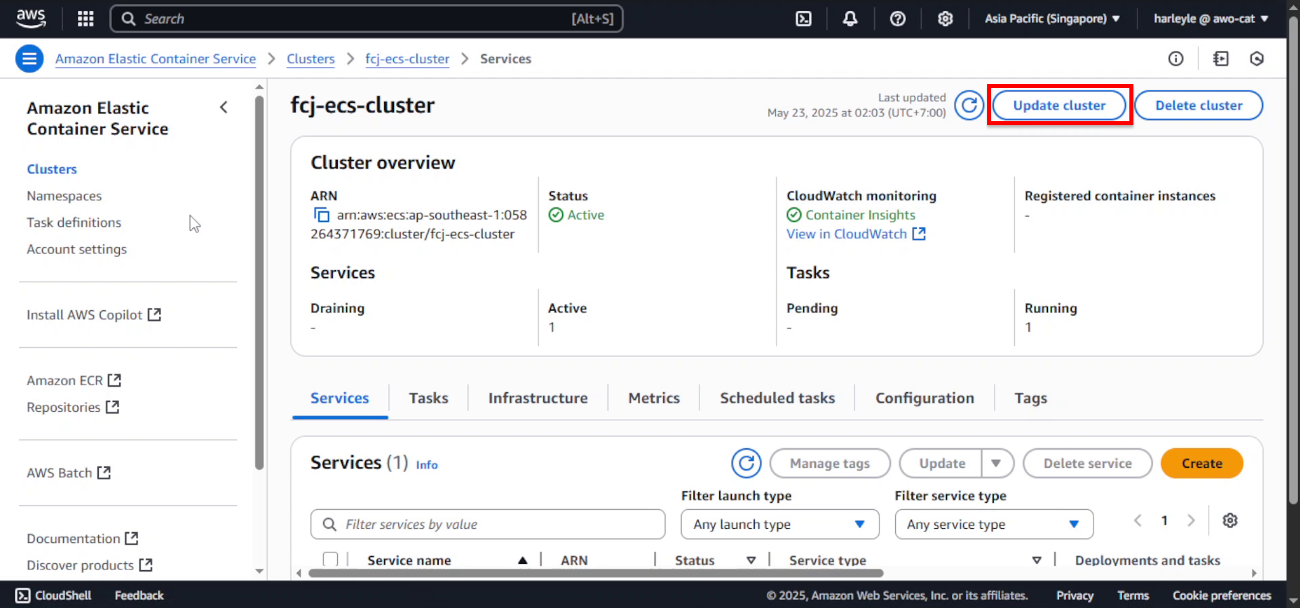Open Container Insights link
Screen dimensions: 1300x608
pyautogui.click(x=860, y=215)
